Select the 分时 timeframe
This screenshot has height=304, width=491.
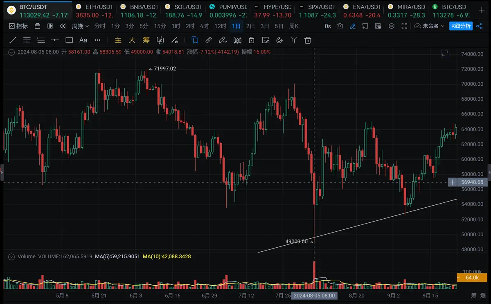[x=99, y=26]
